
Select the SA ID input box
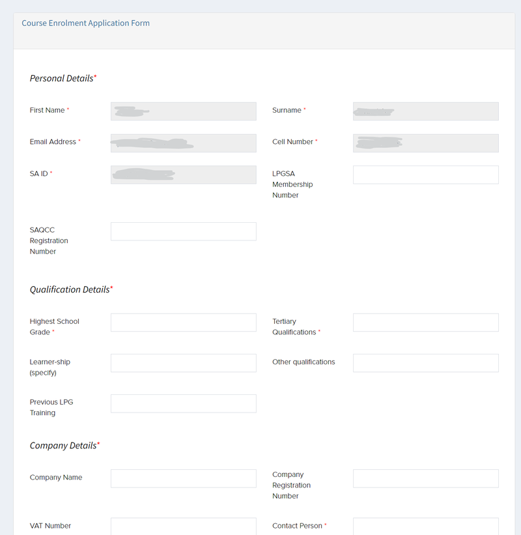[x=183, y=174]
